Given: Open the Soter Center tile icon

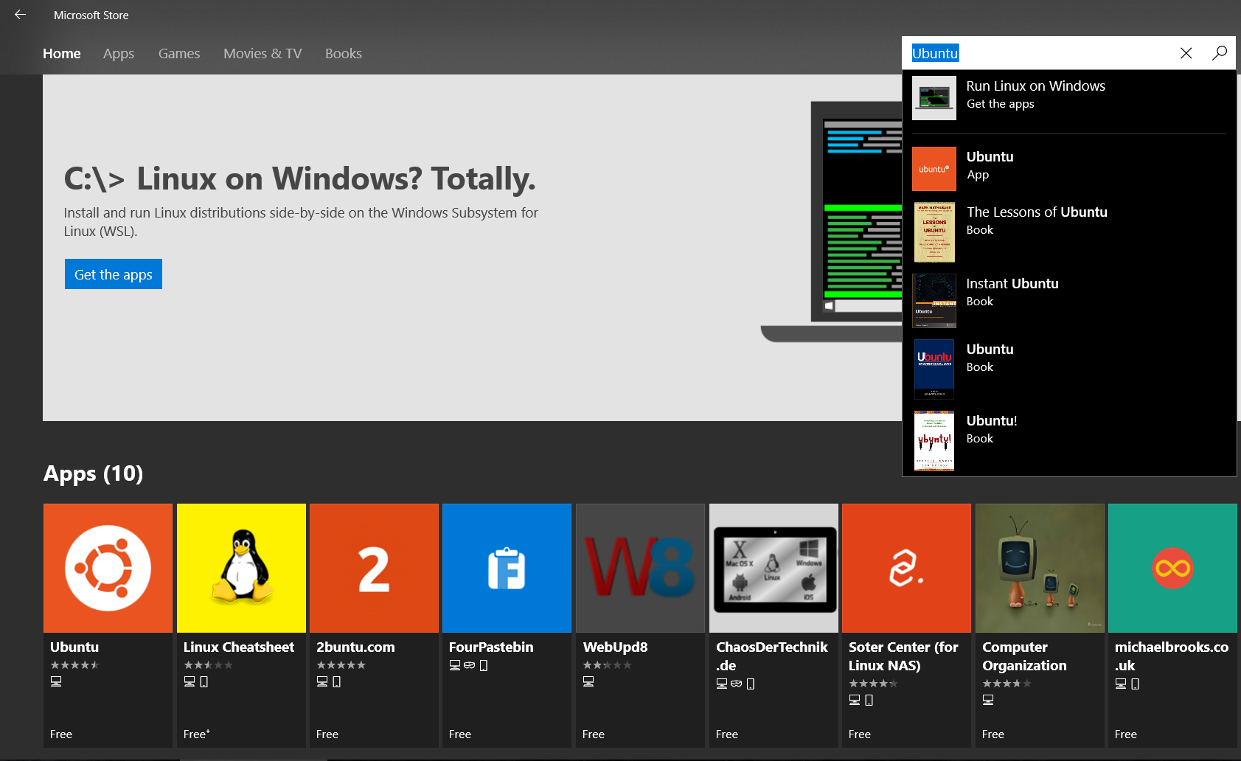Looking at the screenshot, I should (906, 568).
